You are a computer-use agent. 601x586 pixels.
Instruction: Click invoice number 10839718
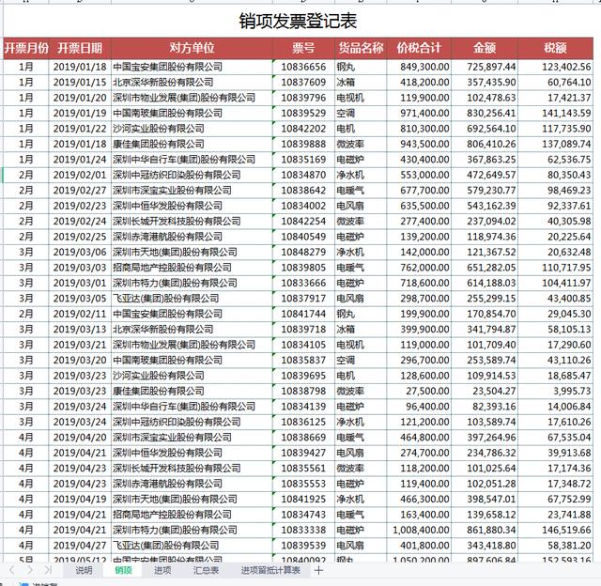point(303,330)
